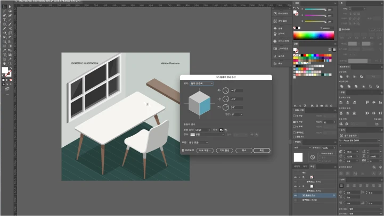Switch Swatches panel to thumbnail grid view
Image resolution: width=384 pixels, height=216 pixels.
[x=334, y=49]
